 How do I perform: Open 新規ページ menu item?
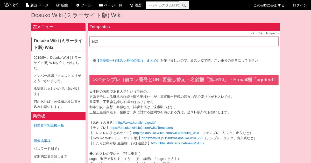[37, 5]
